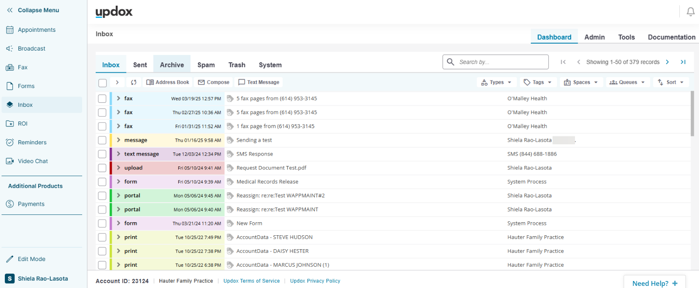Screen dimensions: 699x288
Task: Open the Tools top tab
Action: coord(626,37)
